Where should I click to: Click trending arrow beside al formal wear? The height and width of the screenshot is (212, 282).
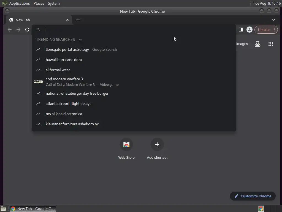point(38,70)
